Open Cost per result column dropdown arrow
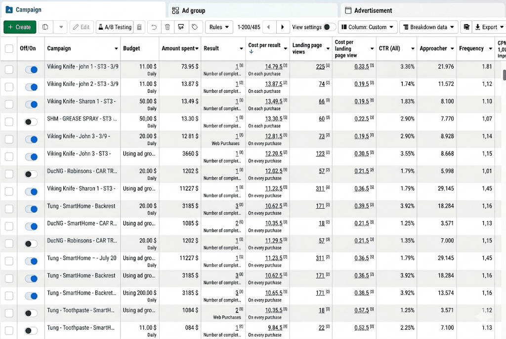 [x=286, y=49]
